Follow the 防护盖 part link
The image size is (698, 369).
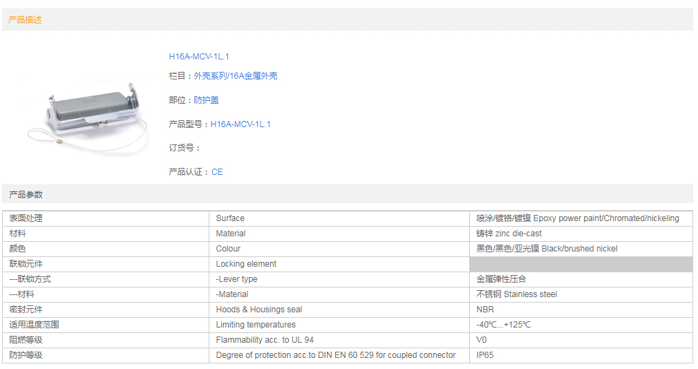206,100
